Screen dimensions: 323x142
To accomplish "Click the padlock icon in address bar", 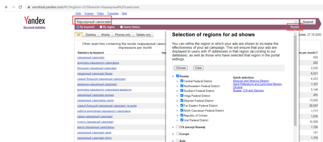I will coord(29,7).
